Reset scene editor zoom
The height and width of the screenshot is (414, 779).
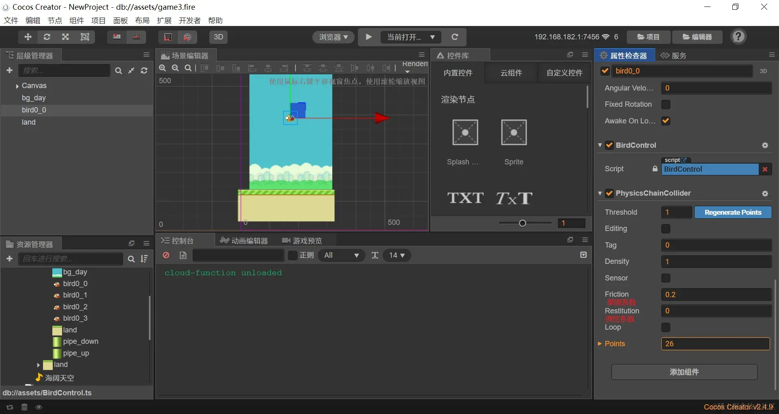(188, 68)
